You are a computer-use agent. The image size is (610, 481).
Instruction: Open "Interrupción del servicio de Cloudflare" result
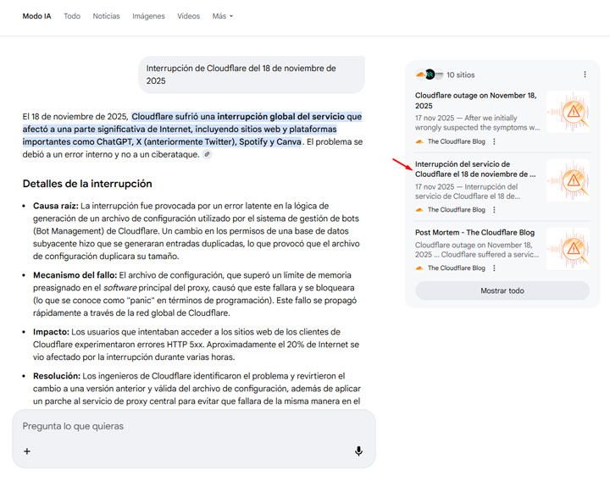click(x=474, y=169)
